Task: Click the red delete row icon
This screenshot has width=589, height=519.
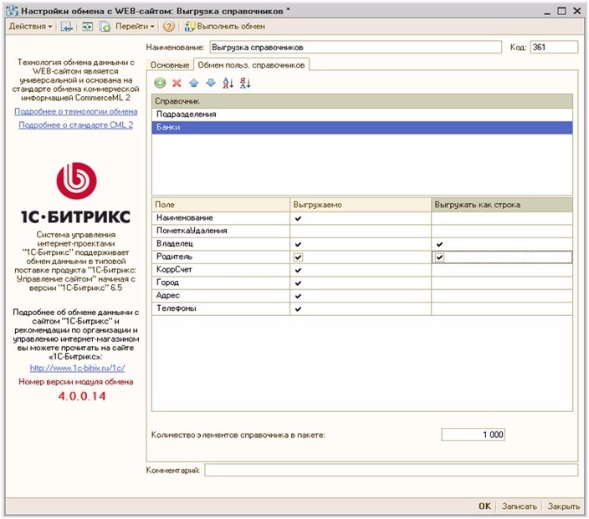Action: point(177,83)
